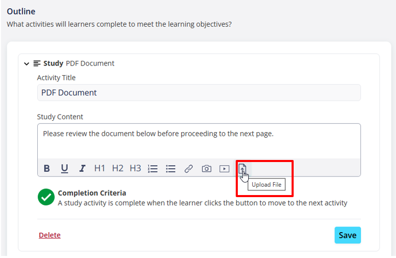Set Heading 2 style (H2)
Screen dimensions: 396x258
click(117, 168)
